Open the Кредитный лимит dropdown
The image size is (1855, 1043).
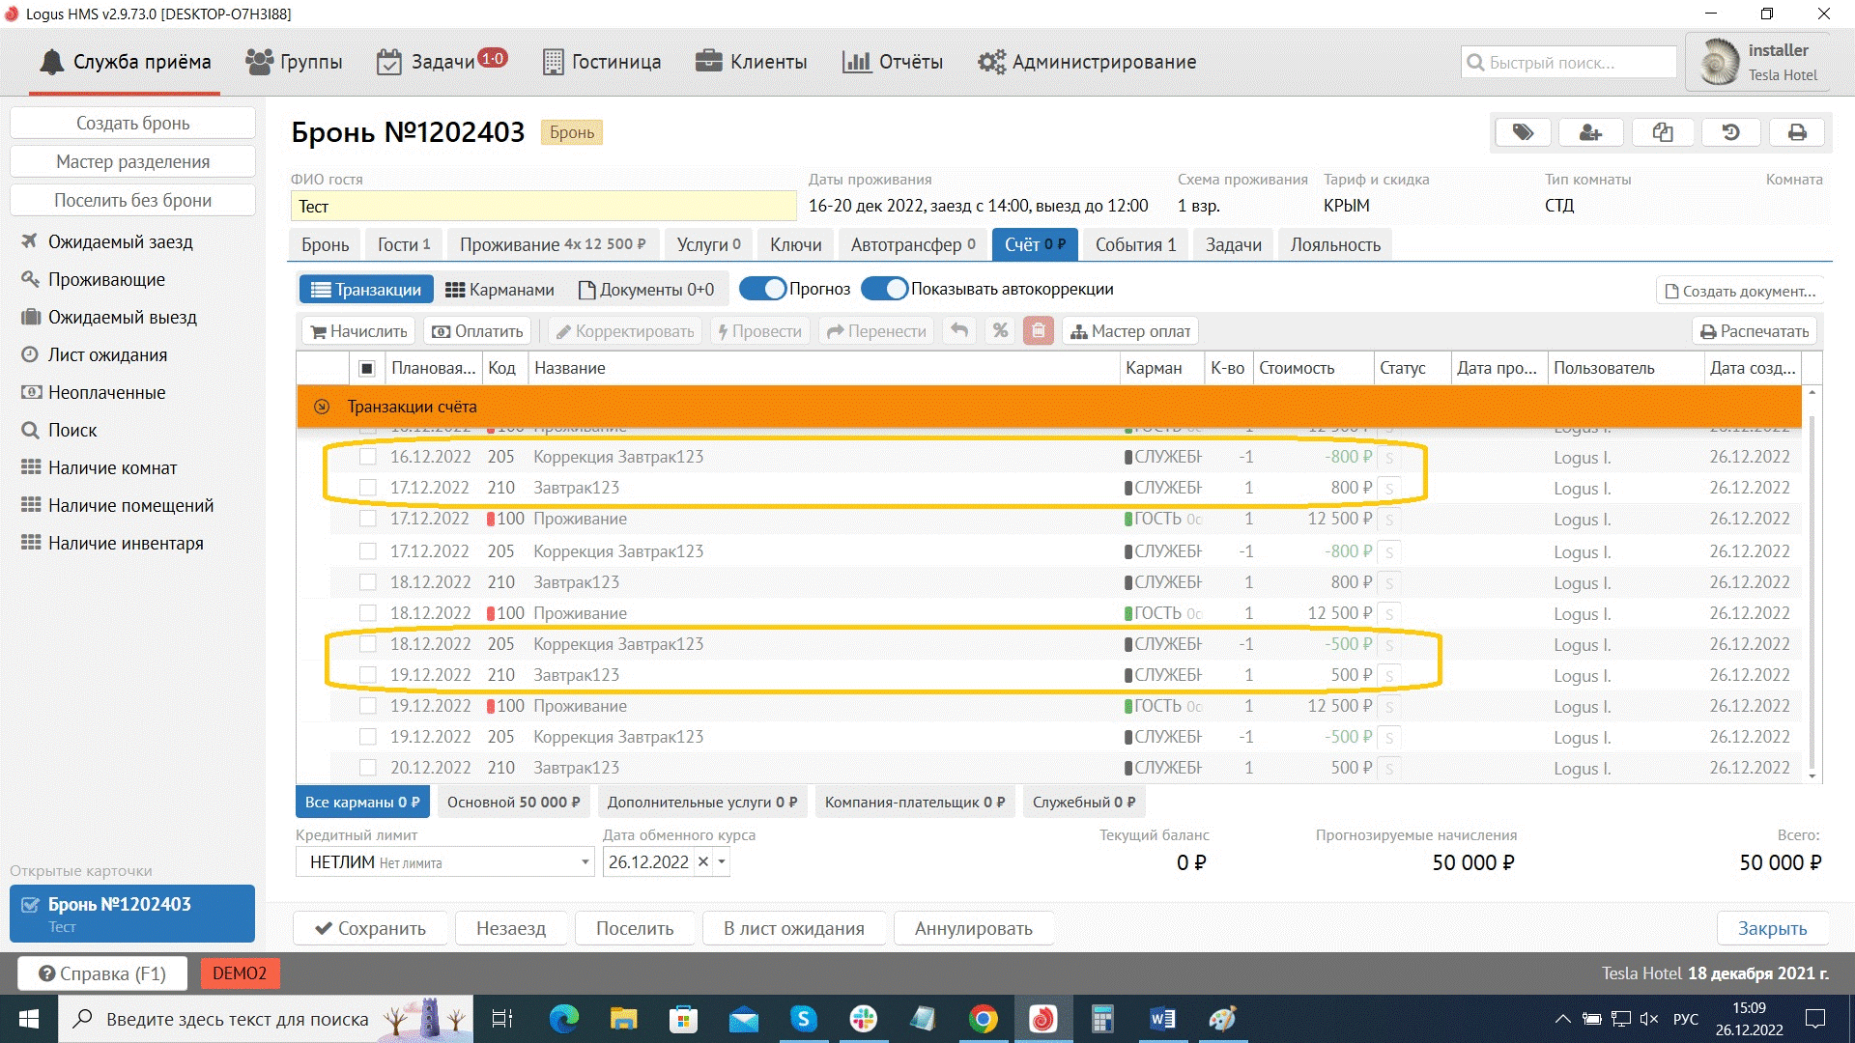coord(585,862)
